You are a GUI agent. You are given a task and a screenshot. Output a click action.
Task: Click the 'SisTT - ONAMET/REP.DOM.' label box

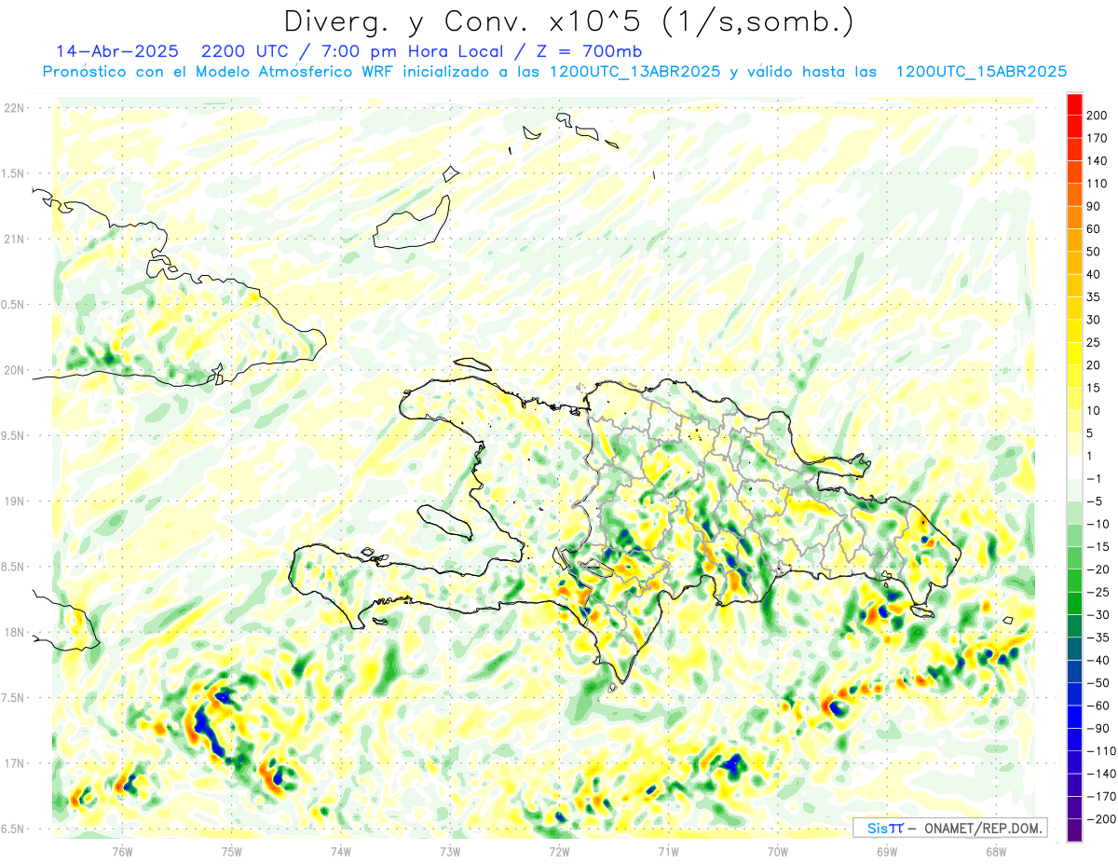(949, 828)
